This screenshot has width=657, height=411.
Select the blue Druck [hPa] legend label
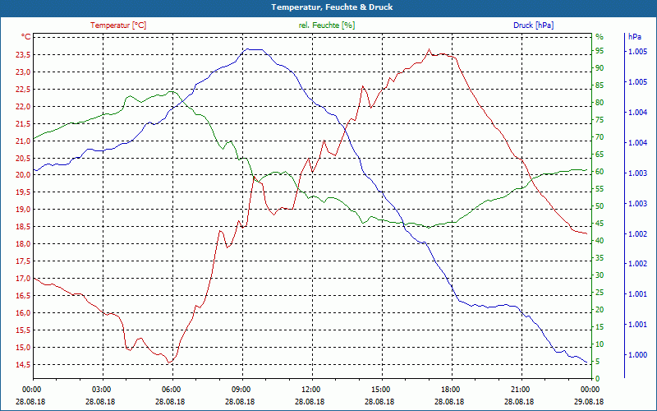pos(533,25)
